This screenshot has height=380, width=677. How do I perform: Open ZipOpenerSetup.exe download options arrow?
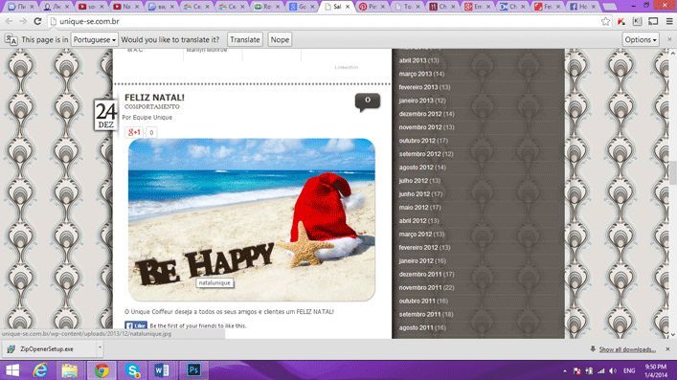click(x=100, y=348)
